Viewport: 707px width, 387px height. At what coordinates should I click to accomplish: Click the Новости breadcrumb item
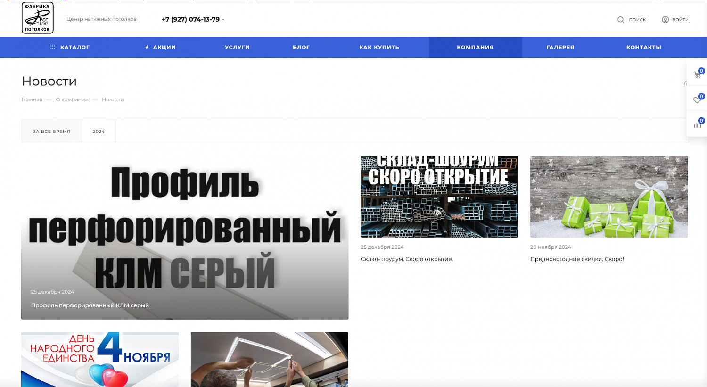coord(113,99)
